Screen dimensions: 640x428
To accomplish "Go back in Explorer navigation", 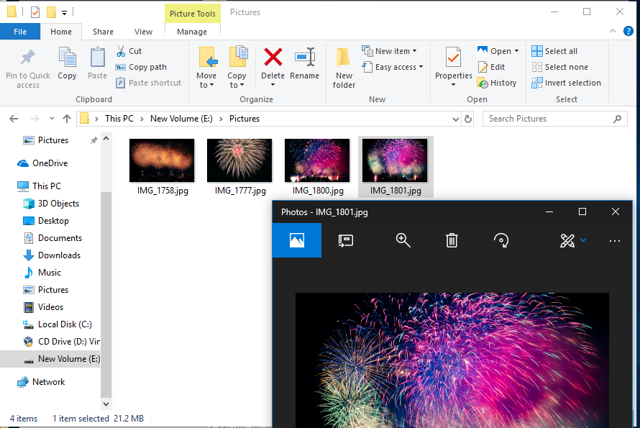I will tap(14, 119).
